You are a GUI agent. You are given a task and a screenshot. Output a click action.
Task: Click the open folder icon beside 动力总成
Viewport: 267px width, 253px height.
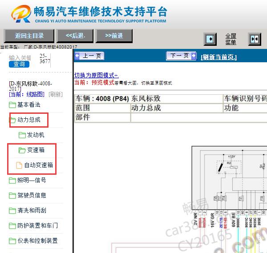pos(12,120)
